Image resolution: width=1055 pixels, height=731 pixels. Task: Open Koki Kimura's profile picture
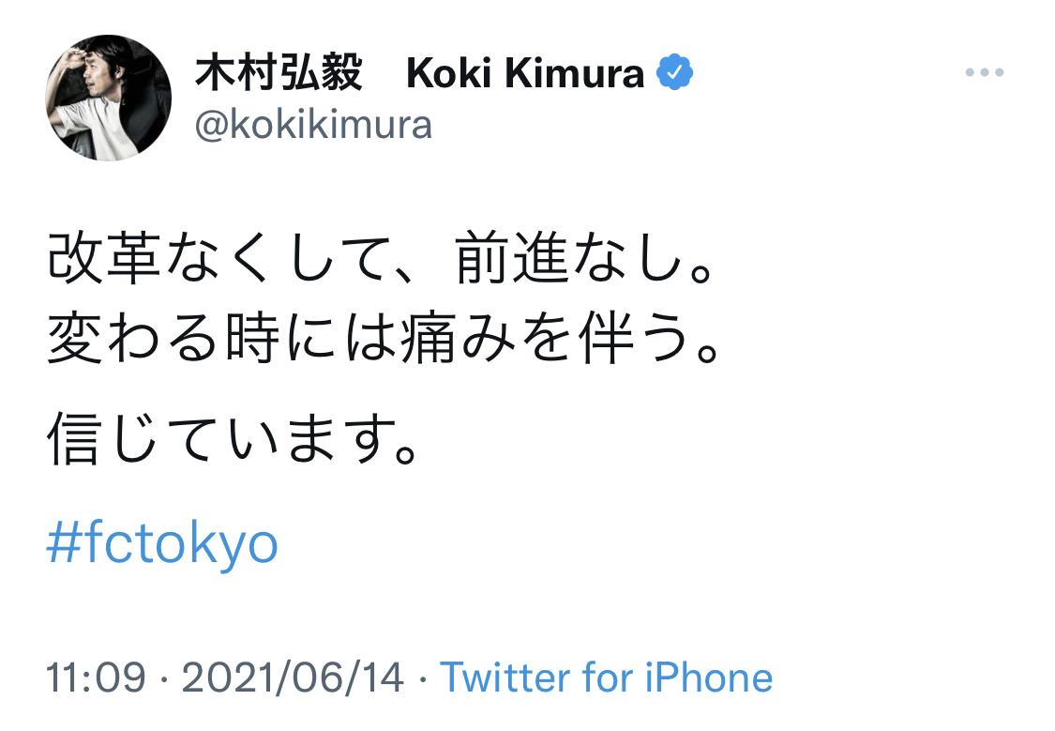tap(109, 98)
